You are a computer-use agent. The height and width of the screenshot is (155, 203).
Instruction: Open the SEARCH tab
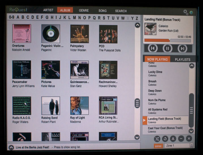[x=121, y=11]
